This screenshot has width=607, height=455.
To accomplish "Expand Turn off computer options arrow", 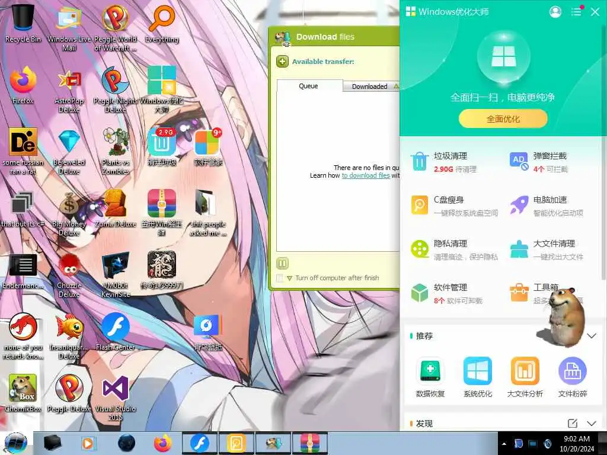I will pyautogui.click(x=289, y=278).
